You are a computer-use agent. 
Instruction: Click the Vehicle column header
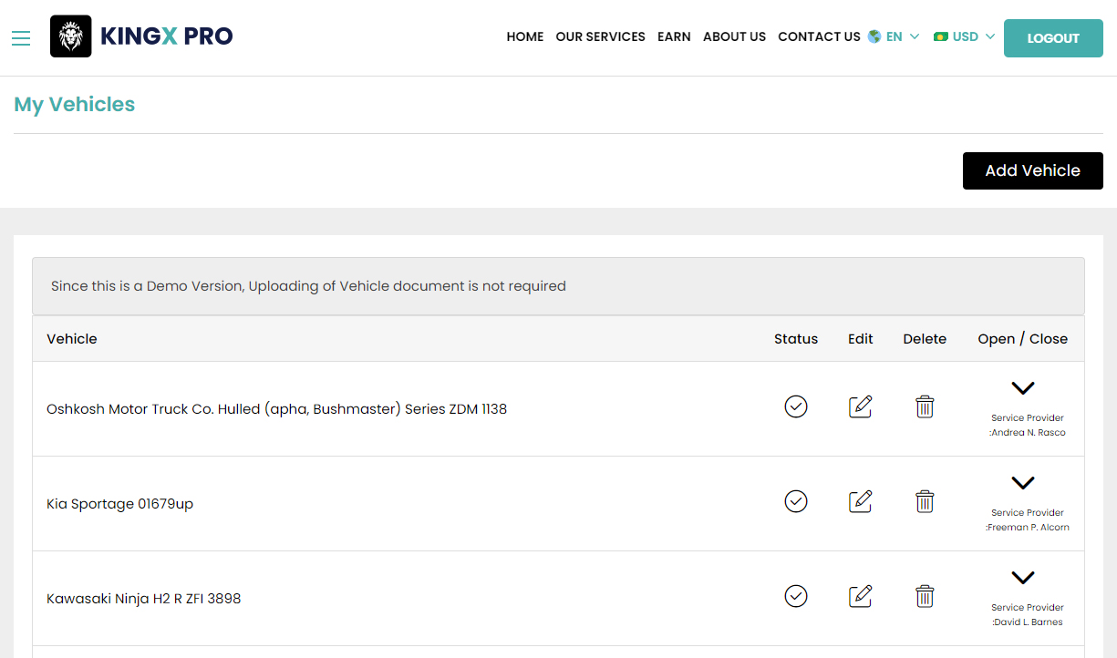pos(72,339)
